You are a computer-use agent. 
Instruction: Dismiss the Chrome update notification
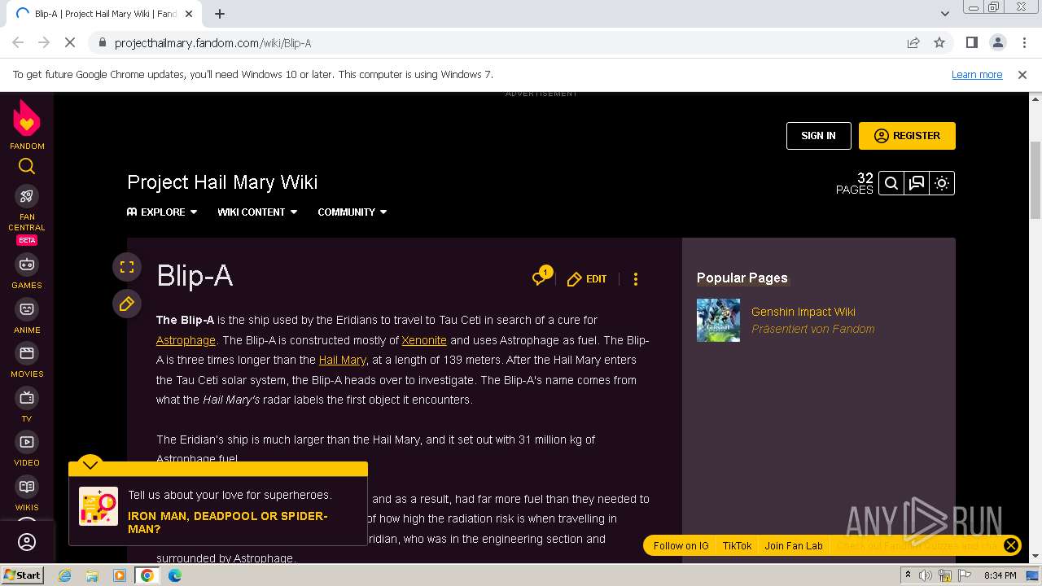coord(1022,75)
